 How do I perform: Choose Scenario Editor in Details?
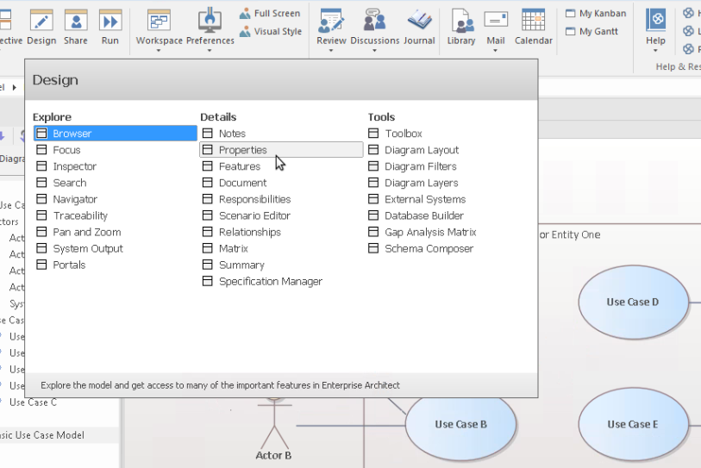(x=254, y=215)
